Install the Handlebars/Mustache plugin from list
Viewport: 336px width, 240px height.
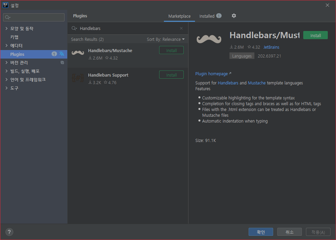171,50
